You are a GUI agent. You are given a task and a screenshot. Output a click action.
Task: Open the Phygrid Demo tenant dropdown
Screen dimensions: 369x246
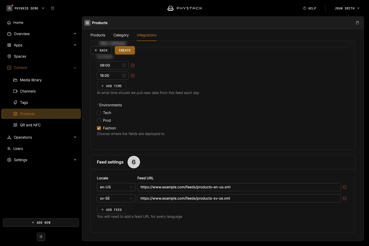(26, 8)
